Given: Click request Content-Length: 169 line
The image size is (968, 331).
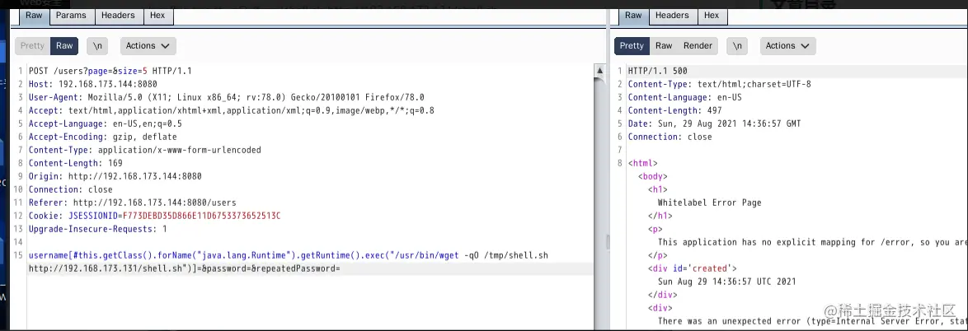Looking at the screenshot, I should (x=75, y=163).
